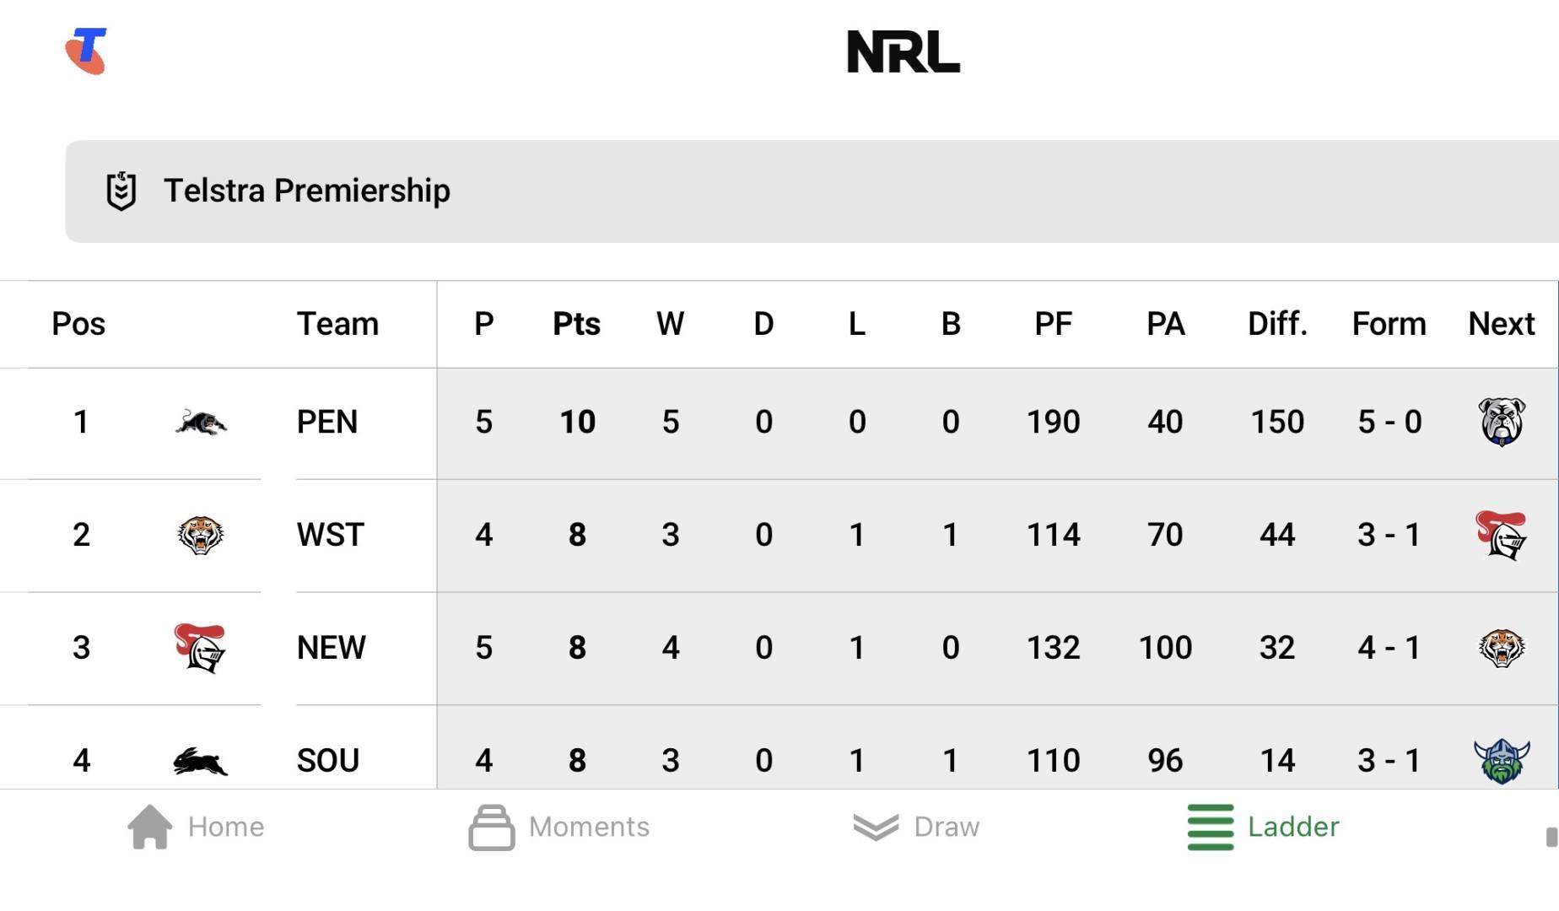
Task: Click the Wests Tigers logo in row 2
Action: point(200,535)
